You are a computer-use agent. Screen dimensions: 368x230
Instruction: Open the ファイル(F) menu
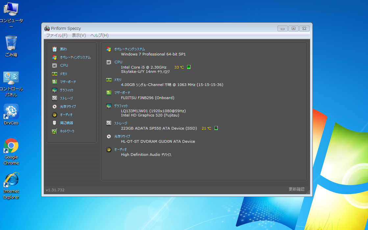57,35
